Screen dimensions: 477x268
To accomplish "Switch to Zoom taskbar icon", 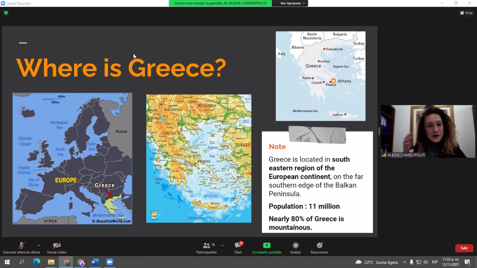I will (x=110, y=262).
